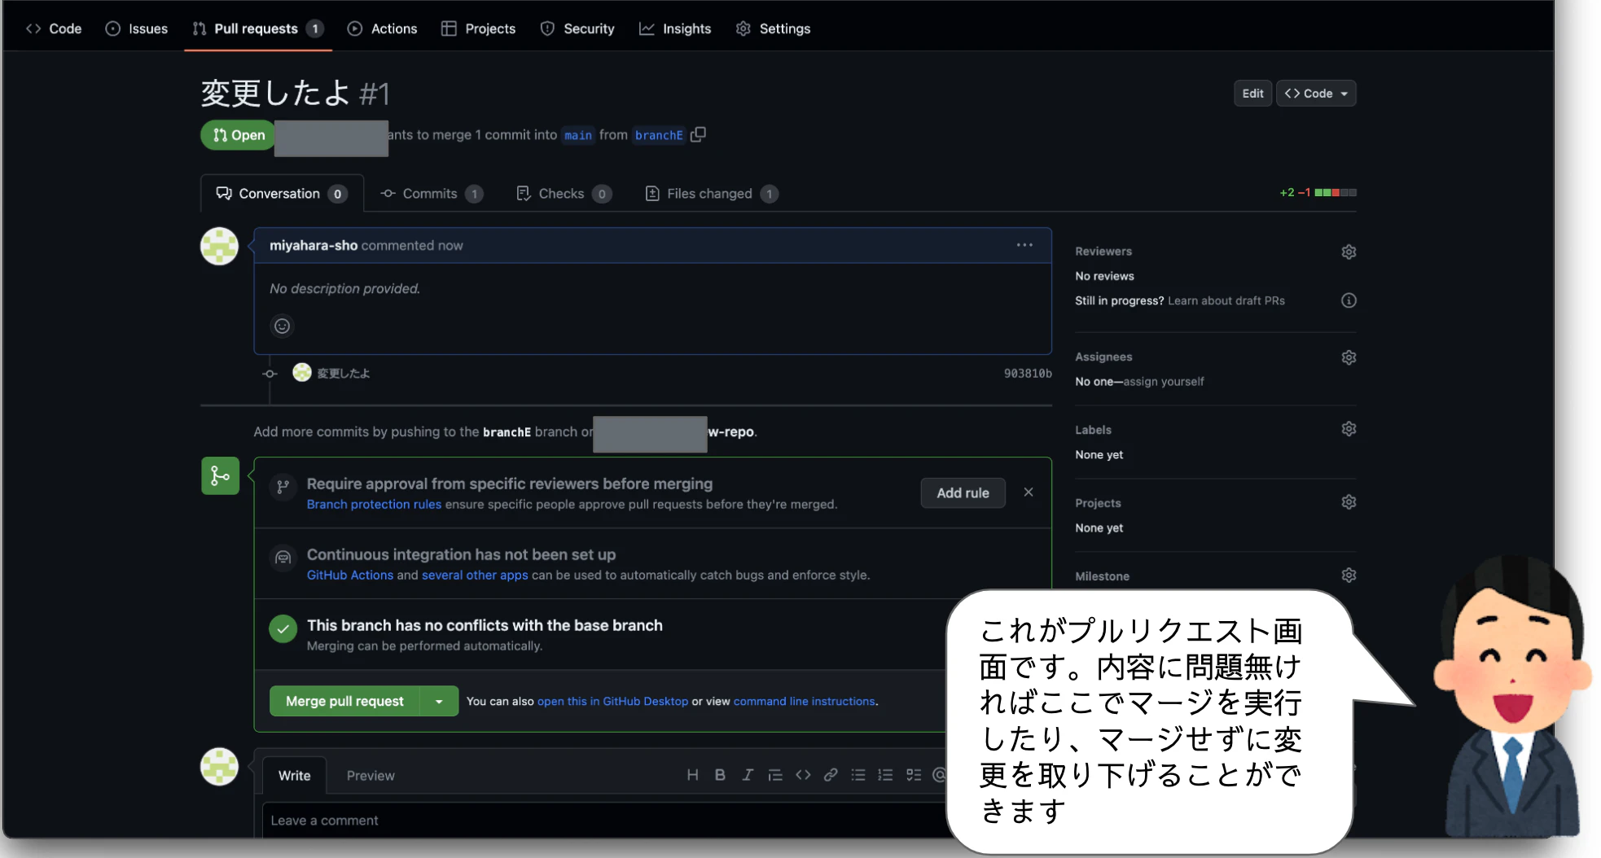Apply italic formatting to the comment
The image size is (1601, 858).
748,774
